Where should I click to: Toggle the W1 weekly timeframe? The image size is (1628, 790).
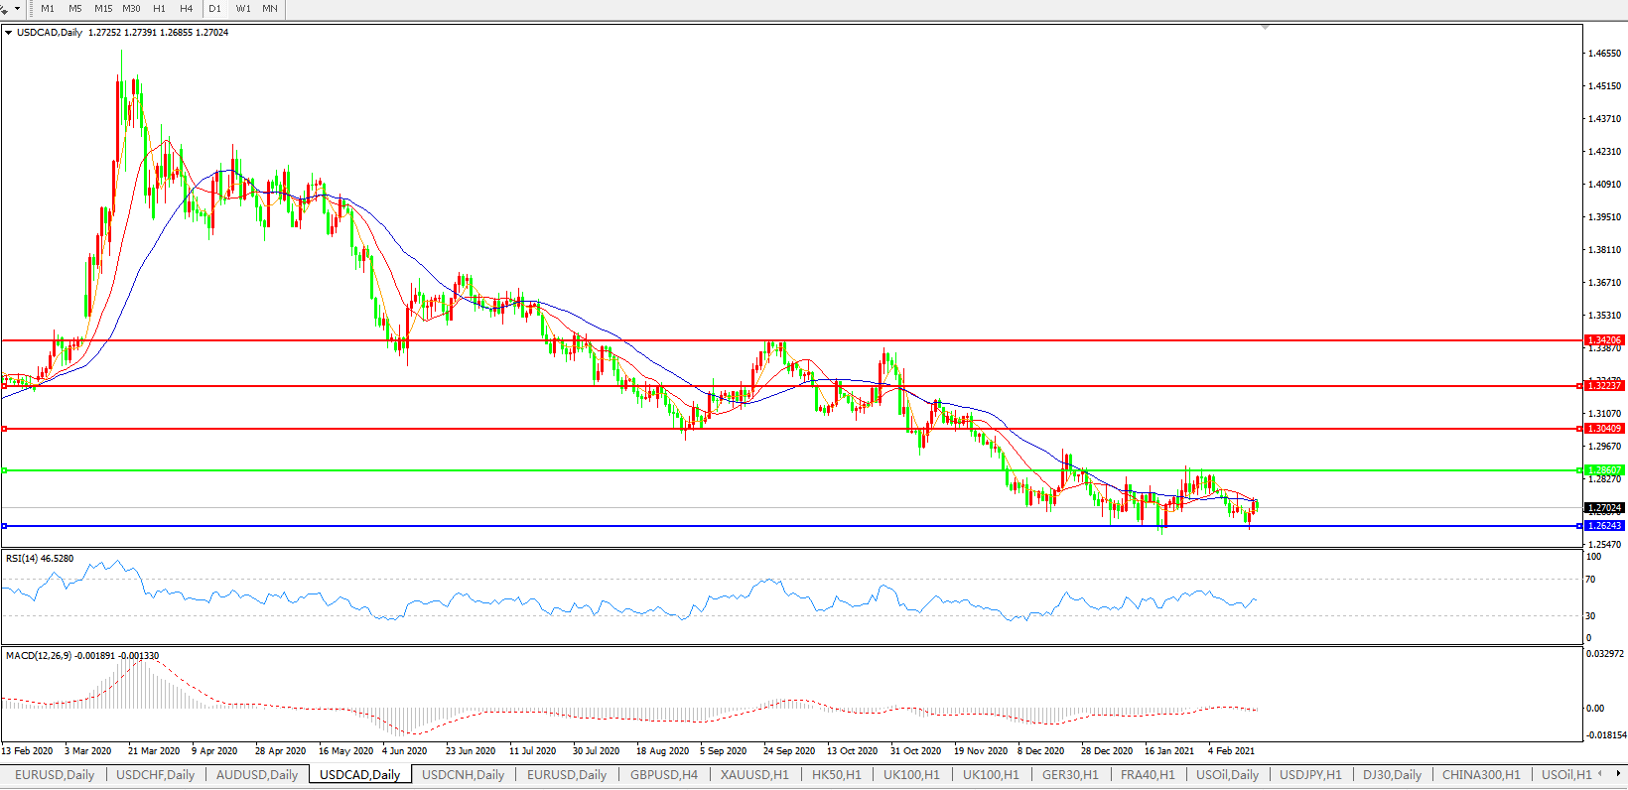pos(243,8)
